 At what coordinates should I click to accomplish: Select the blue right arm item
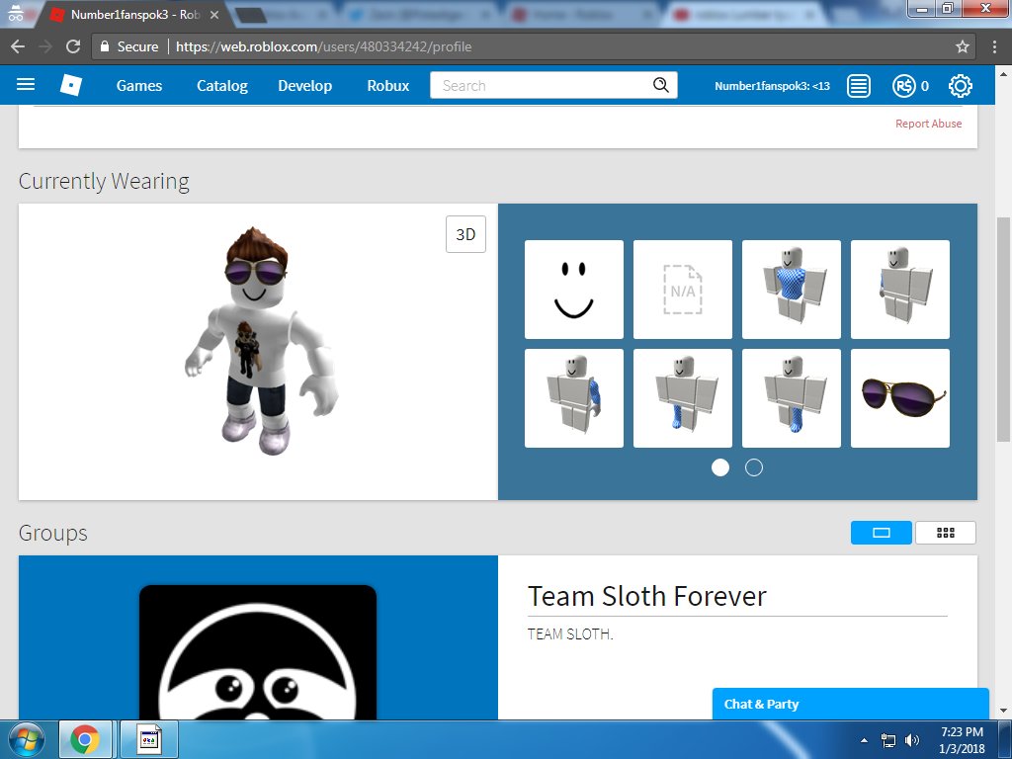coord(899,290)
